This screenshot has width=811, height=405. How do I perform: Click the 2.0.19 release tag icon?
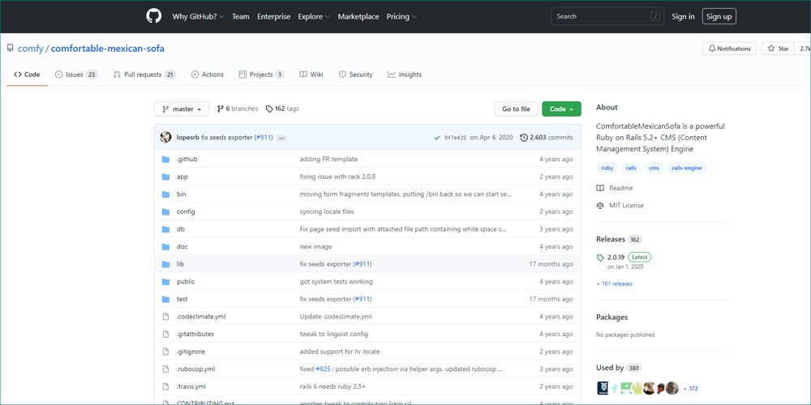tap(600, 258)
